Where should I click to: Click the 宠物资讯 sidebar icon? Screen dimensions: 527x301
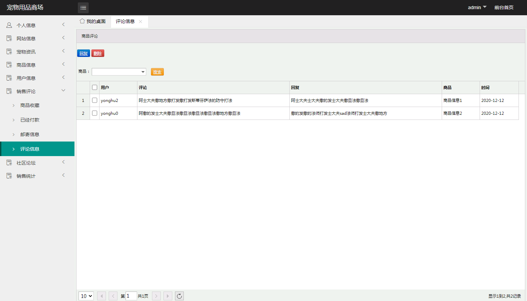pos(9,51)
